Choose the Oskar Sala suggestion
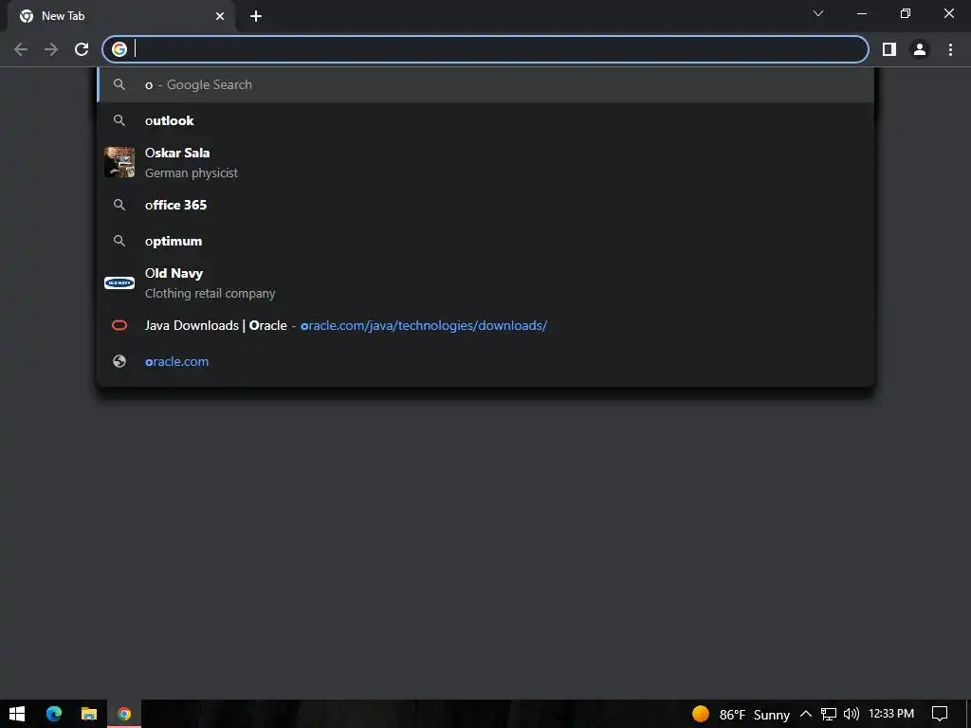Image resolution: width=971 pixels, height=728 pixels. click(x=485, y=163)
